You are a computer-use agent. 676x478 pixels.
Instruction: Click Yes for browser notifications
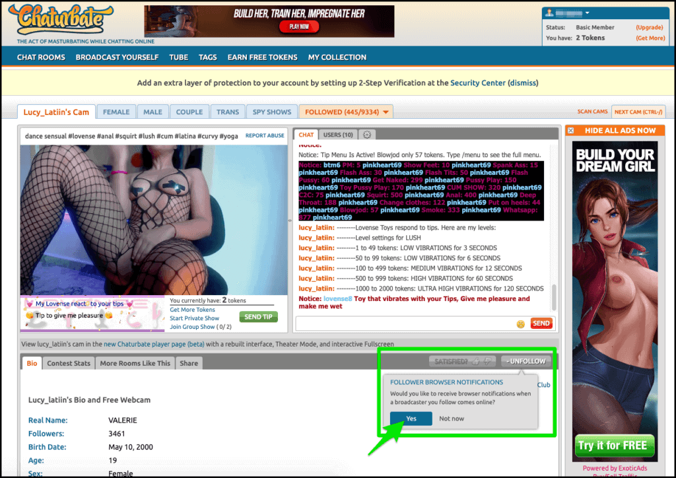click(x=411, y=419)
